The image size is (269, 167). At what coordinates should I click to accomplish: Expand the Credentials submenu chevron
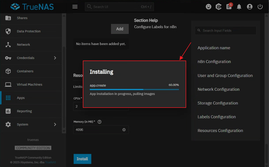click(55, 58)
